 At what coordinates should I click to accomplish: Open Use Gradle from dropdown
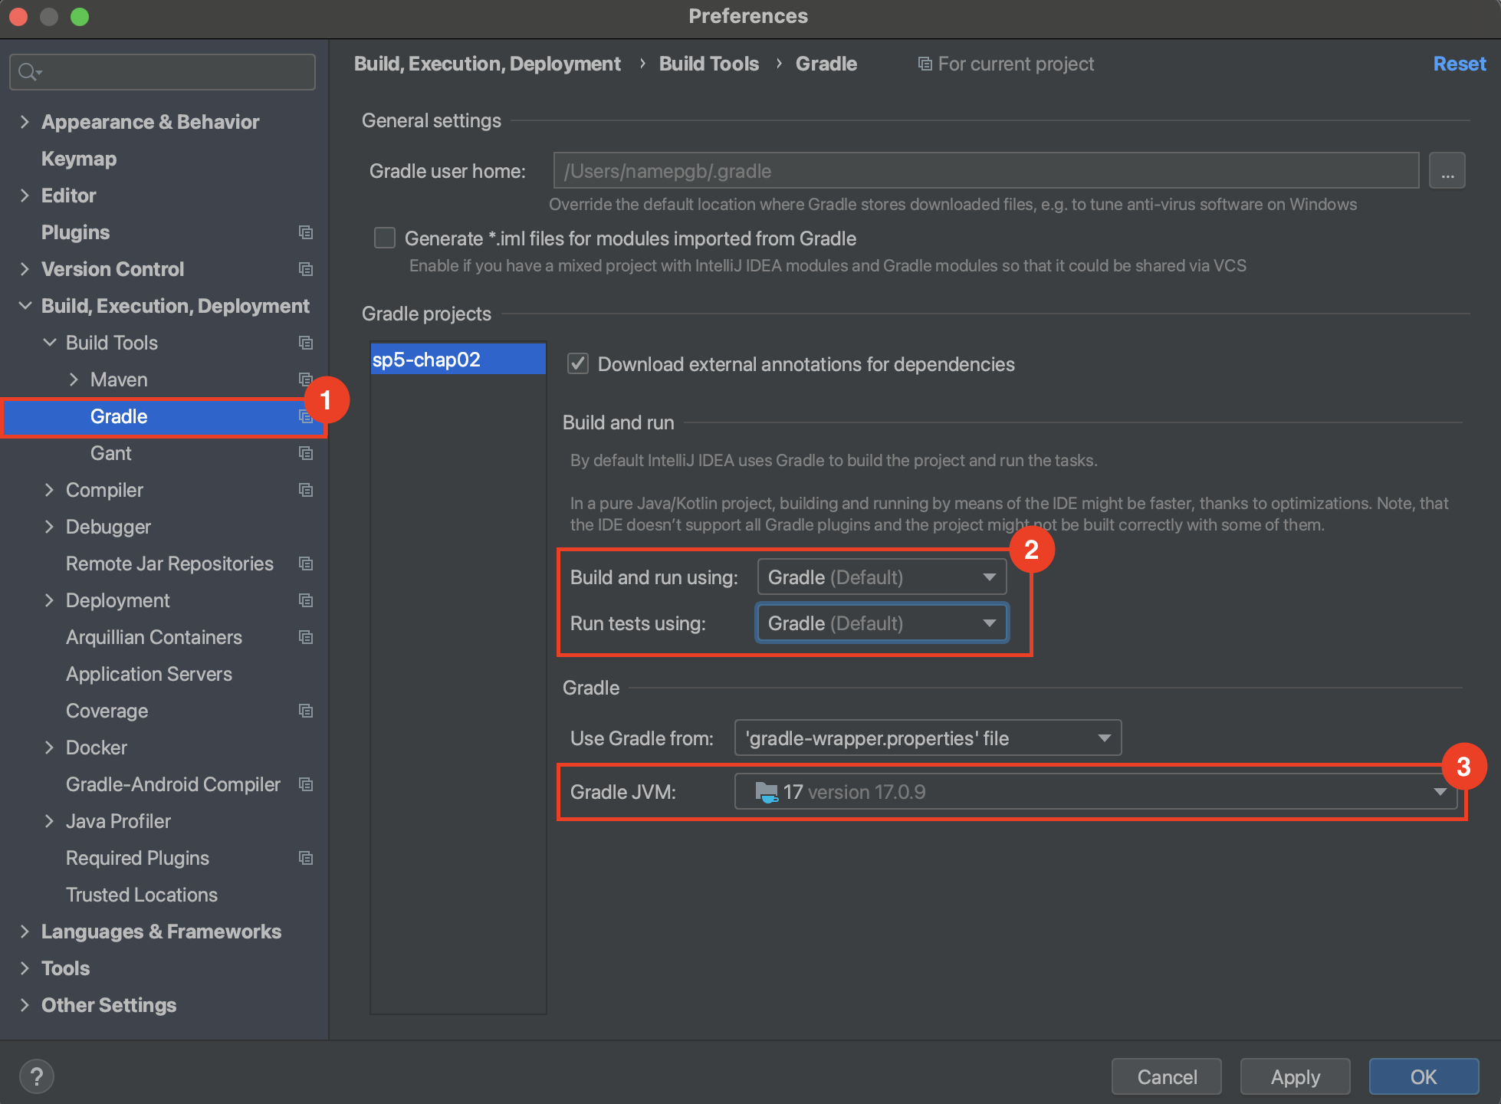(x=928, y=738)
